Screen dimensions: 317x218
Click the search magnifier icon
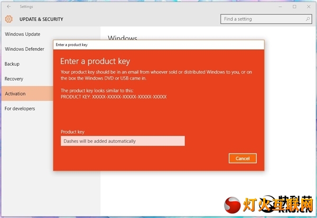coord(307,19)
